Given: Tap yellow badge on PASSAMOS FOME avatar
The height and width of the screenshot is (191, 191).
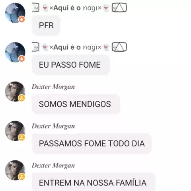Looking at the screenshot, I should [21, 137].
